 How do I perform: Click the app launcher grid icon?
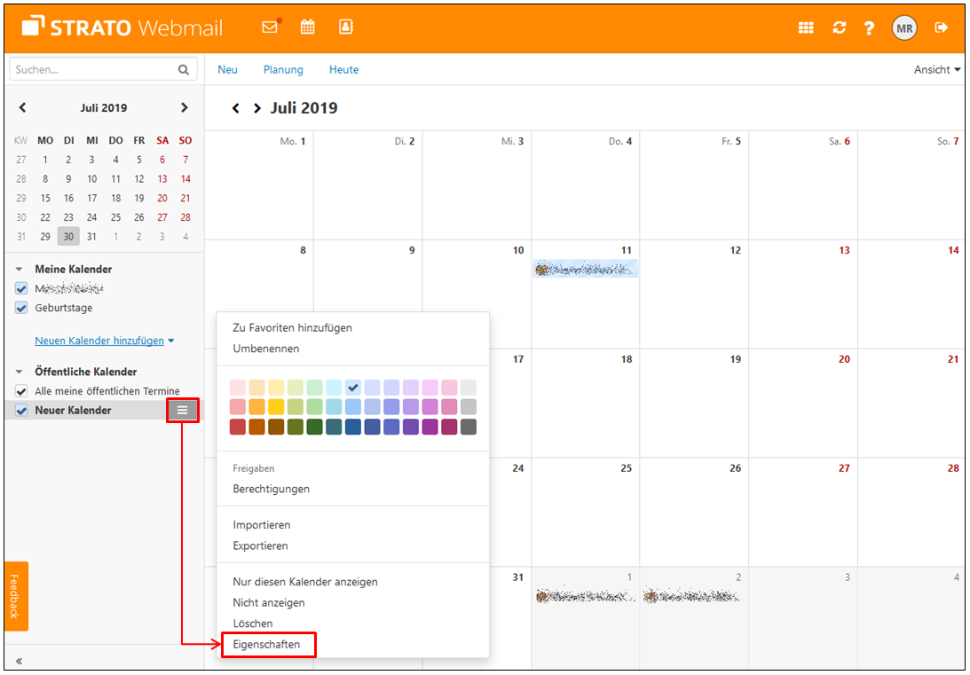806,27
